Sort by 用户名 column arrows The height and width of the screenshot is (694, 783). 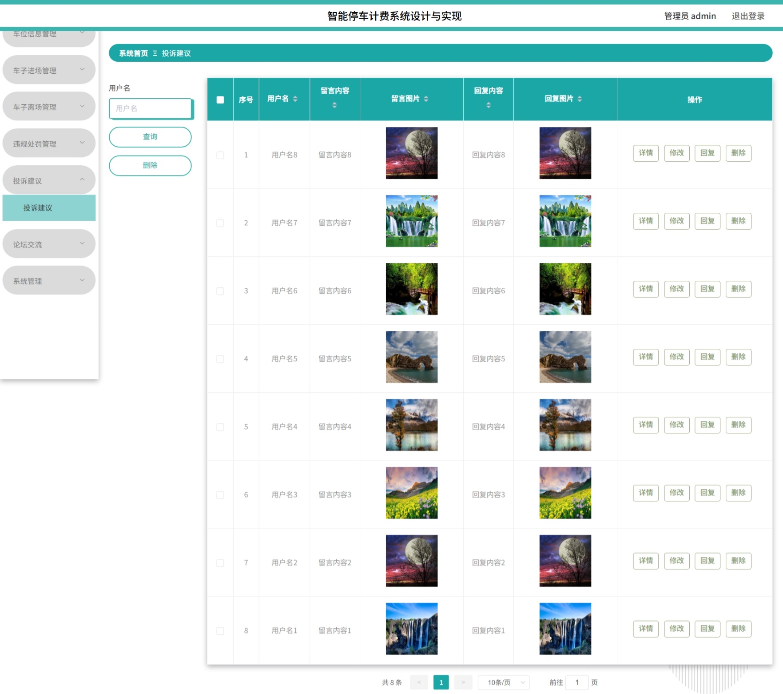[x=295, y=99]
